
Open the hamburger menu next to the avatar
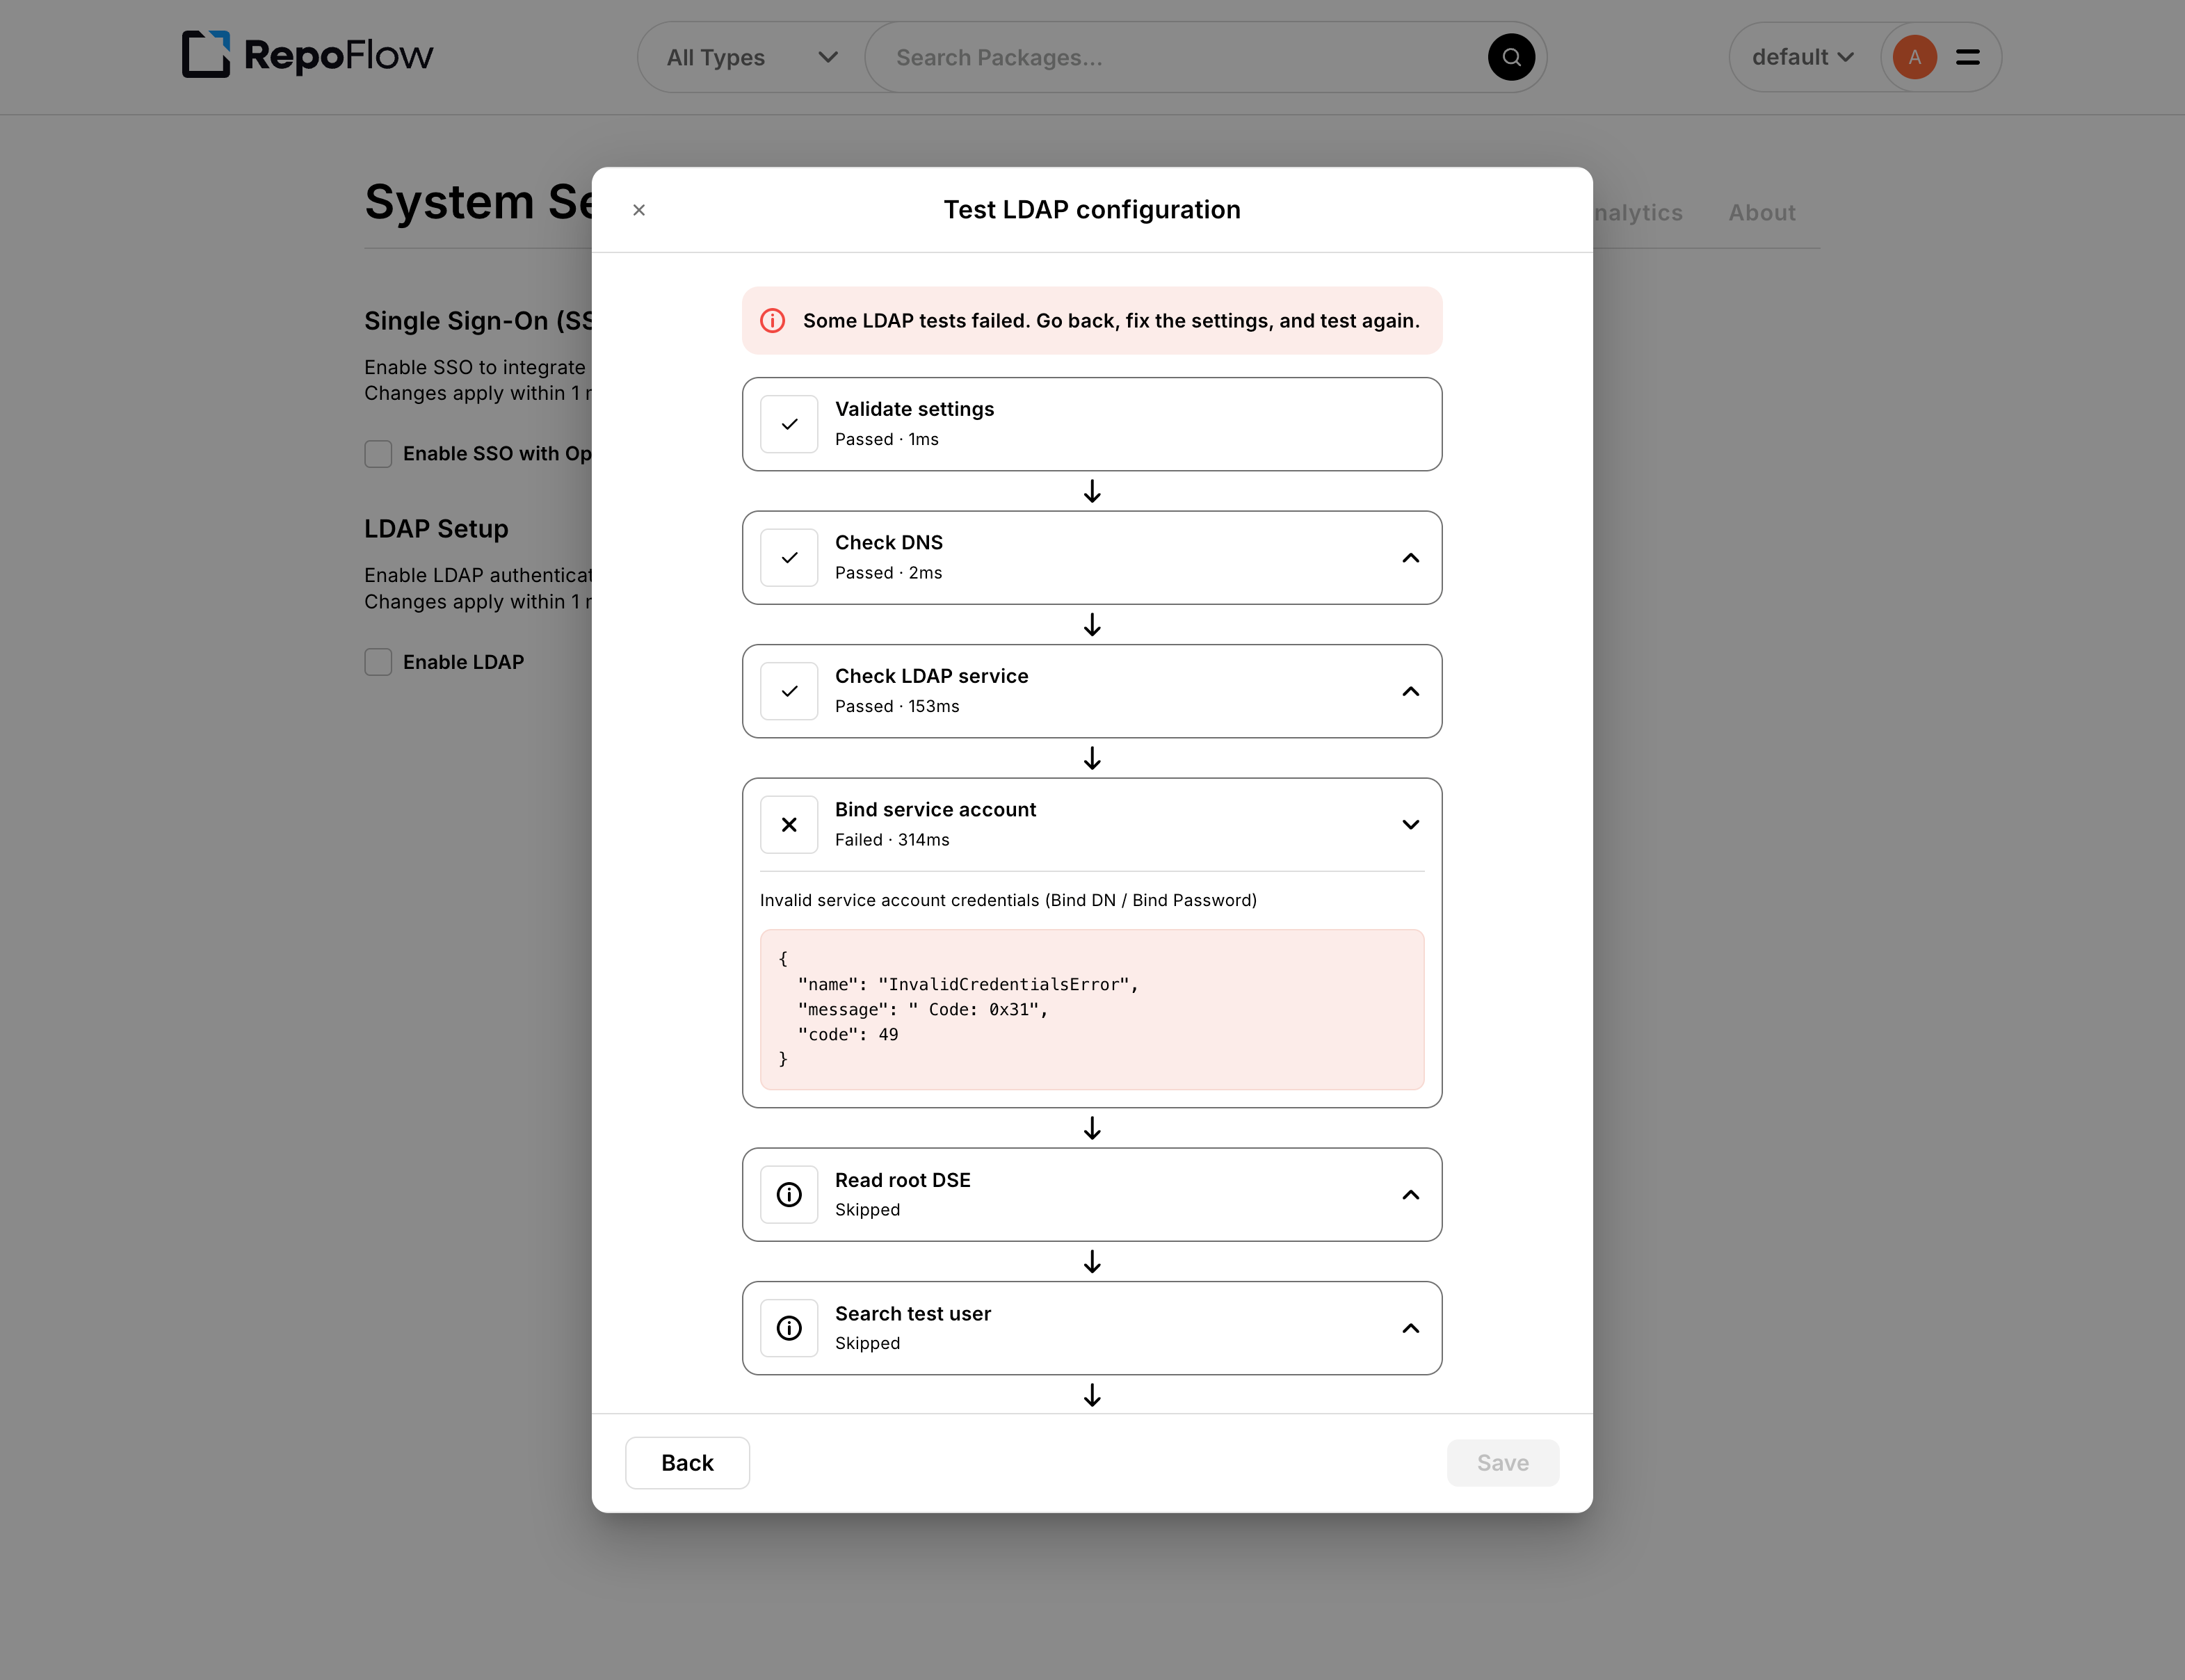1966,57
